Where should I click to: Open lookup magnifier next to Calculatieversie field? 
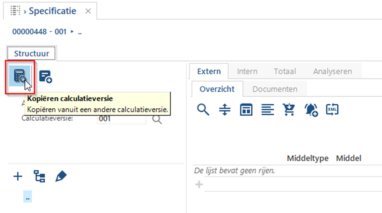coord(157,120)
